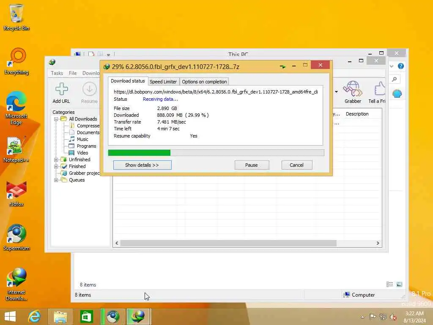
Task: Select the Music category
Action: [79, 139]
